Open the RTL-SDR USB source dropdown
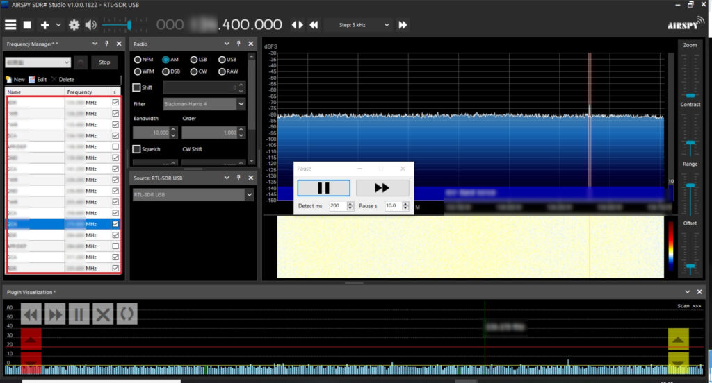The width and height of the screenshot is (712, 383). pyautogui.click(x=193, y=194)
